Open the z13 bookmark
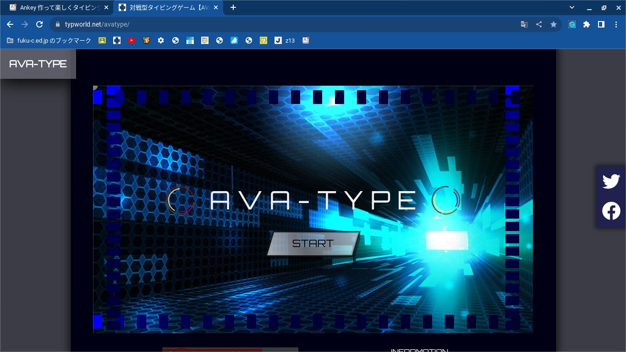Image resolution: width=626 pixels, height=352 pixels. (x=285, y=40)
